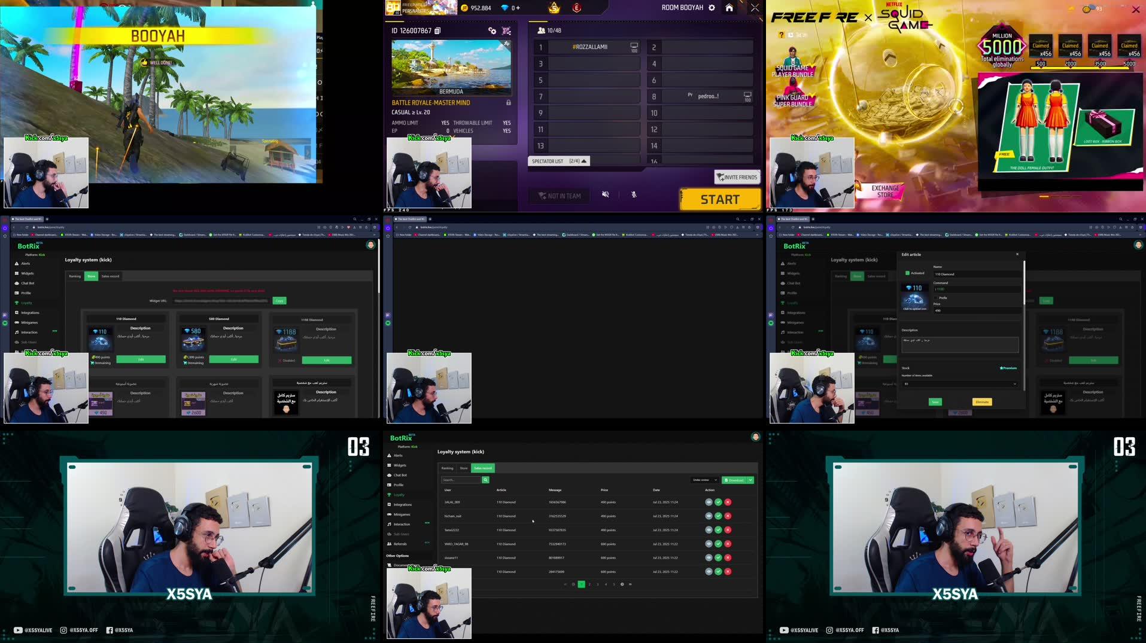Click Invite Friends button
Image resolution: width=1146 pixels, height=643 pixels.
coord(737,177)
